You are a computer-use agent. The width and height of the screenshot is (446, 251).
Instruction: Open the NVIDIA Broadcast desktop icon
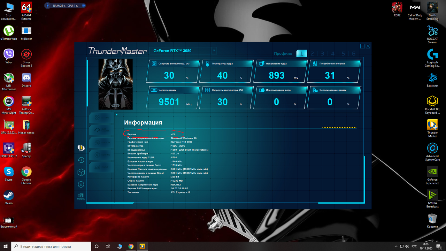432,199
